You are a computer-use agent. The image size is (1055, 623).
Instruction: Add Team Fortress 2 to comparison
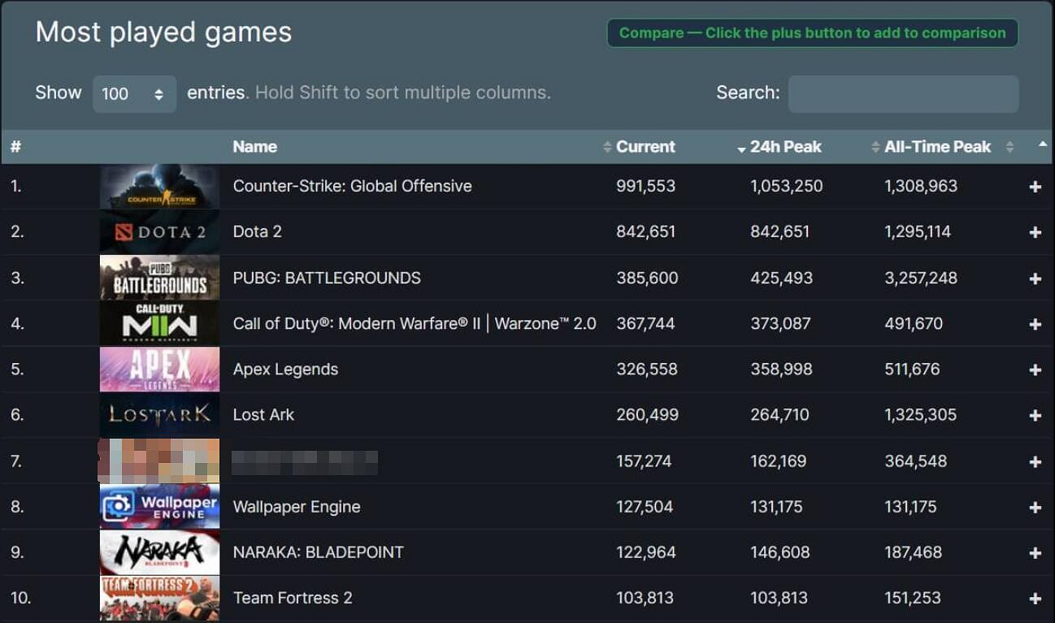pos(1034,598)
